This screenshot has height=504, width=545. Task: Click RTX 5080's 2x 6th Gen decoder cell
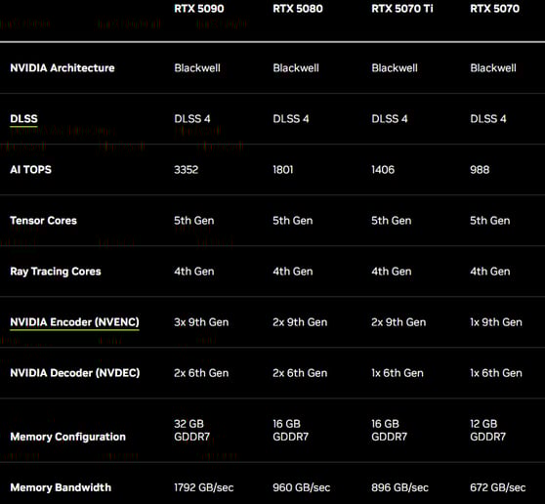(300, 373)
